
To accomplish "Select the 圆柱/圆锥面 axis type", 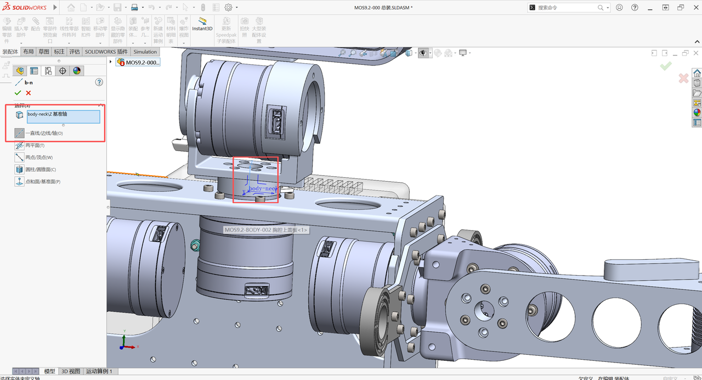I will (x=36, y=170).
